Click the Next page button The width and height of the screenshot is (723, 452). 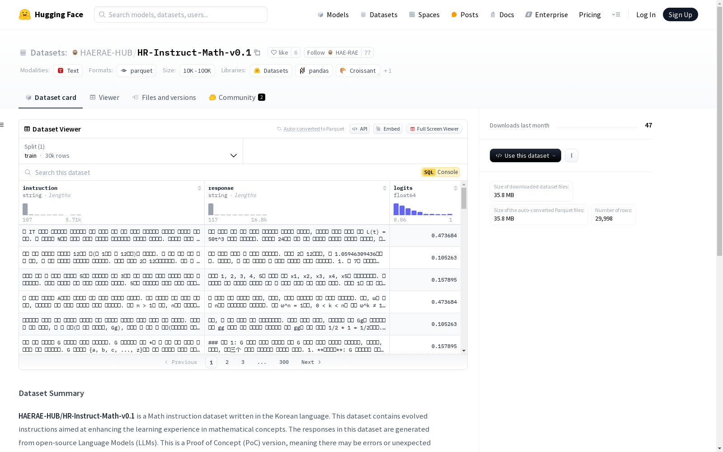pos(311,362)
